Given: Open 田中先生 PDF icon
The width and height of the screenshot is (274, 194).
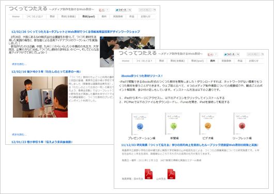Looking at the screenshot, I should tap(148, 174).
